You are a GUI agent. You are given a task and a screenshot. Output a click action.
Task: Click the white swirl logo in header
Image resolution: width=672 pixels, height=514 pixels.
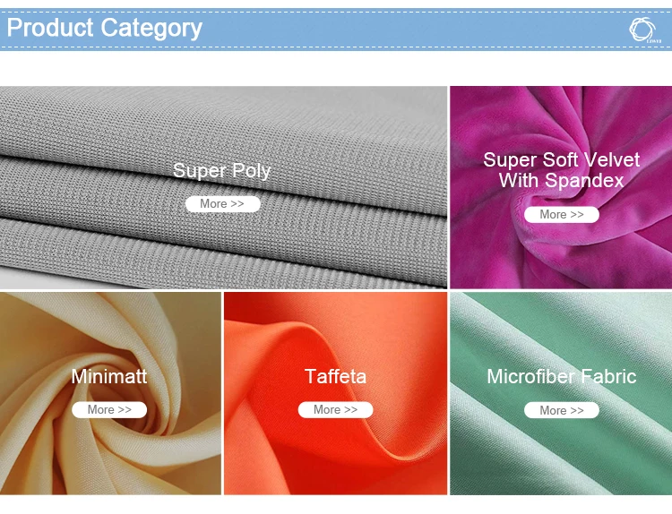642,27
